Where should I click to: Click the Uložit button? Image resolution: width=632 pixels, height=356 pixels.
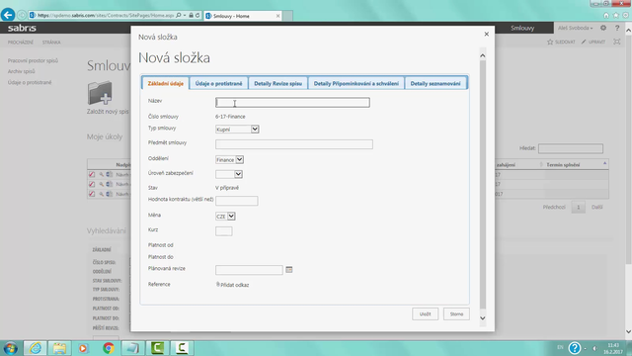tap(425, 313)
